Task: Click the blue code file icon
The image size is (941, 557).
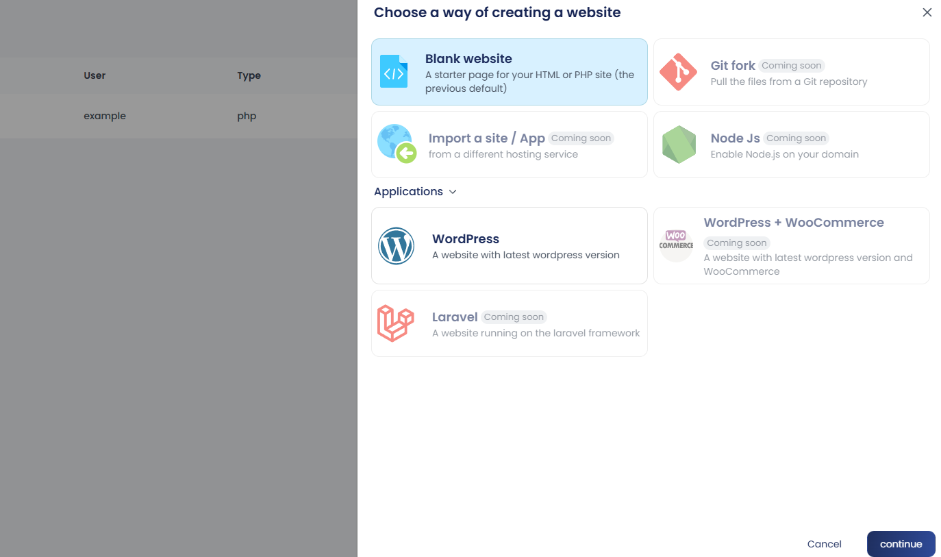Action: pyautogui.click(x=394, y=71)
